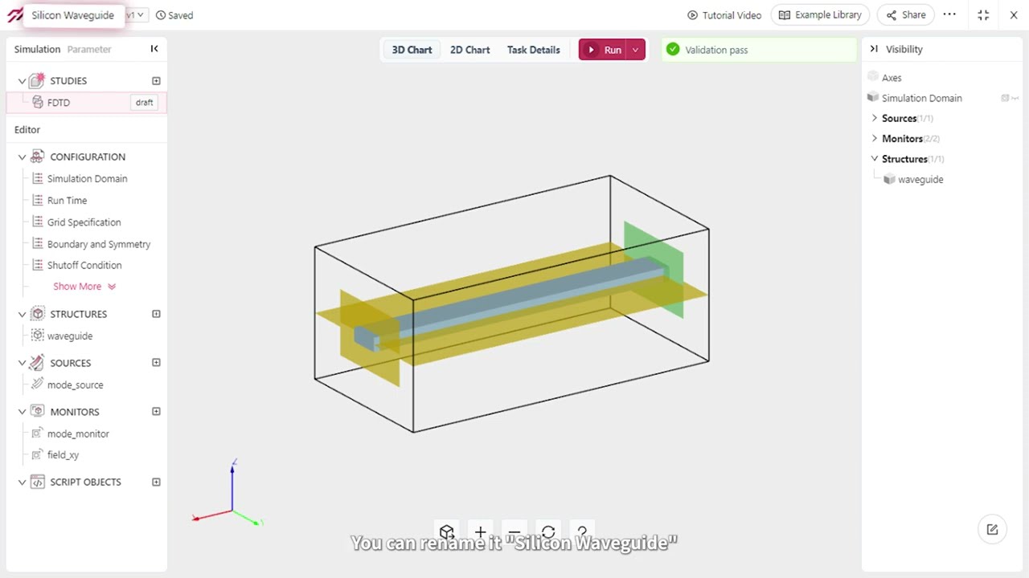Collapse the STRUCTURES section

(x=22, y=315)
